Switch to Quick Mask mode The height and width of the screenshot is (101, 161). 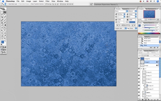pyautogui.click(x=5, y=47)
